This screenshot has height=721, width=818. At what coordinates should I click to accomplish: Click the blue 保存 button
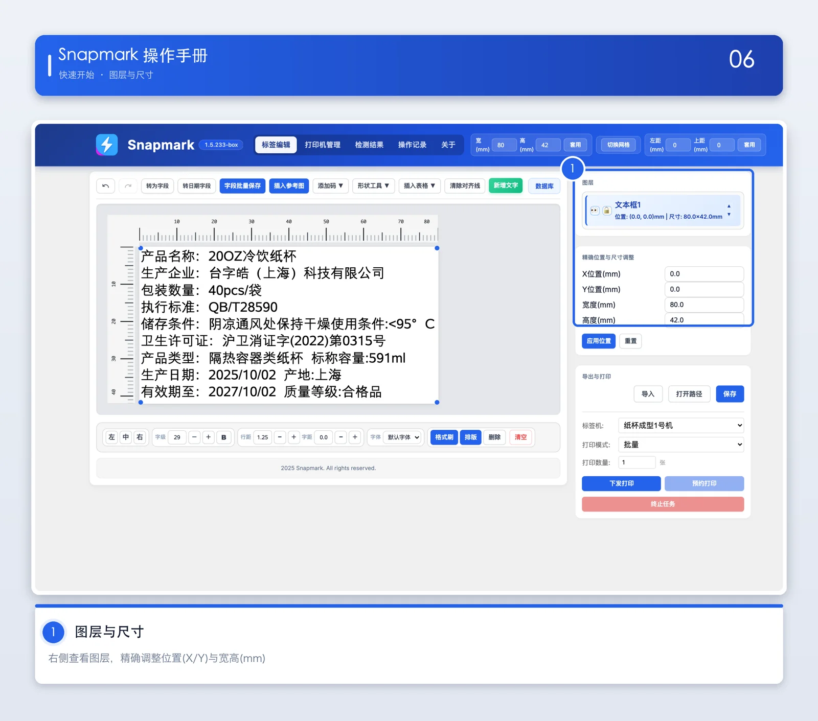(x=730, y=394)
